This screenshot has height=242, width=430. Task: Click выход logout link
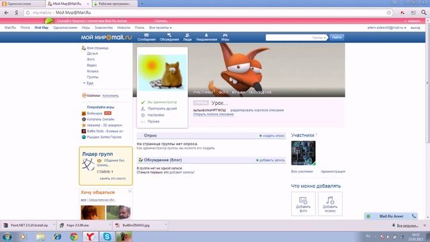(x=415, y=28)
